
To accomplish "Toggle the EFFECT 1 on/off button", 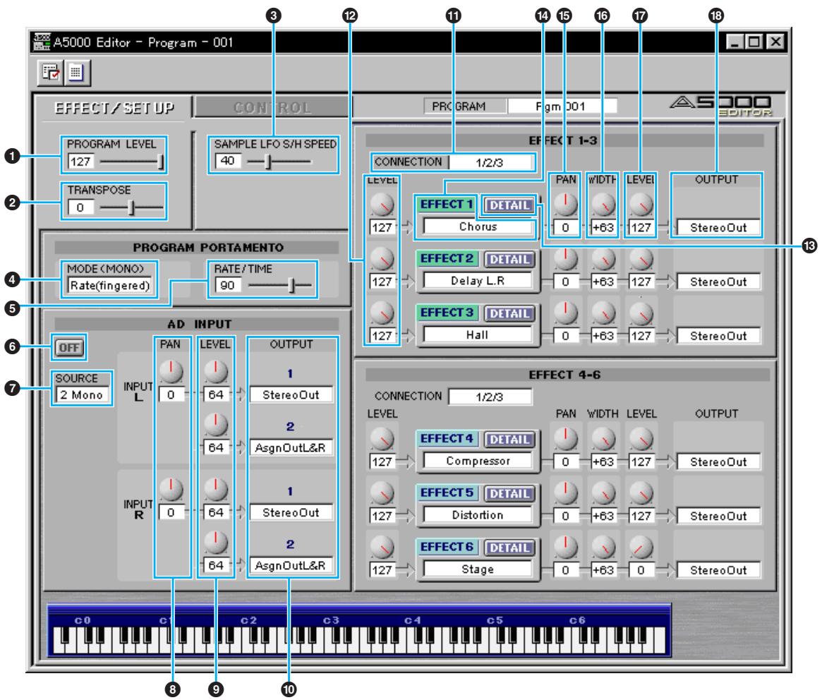I will (447, 205).
